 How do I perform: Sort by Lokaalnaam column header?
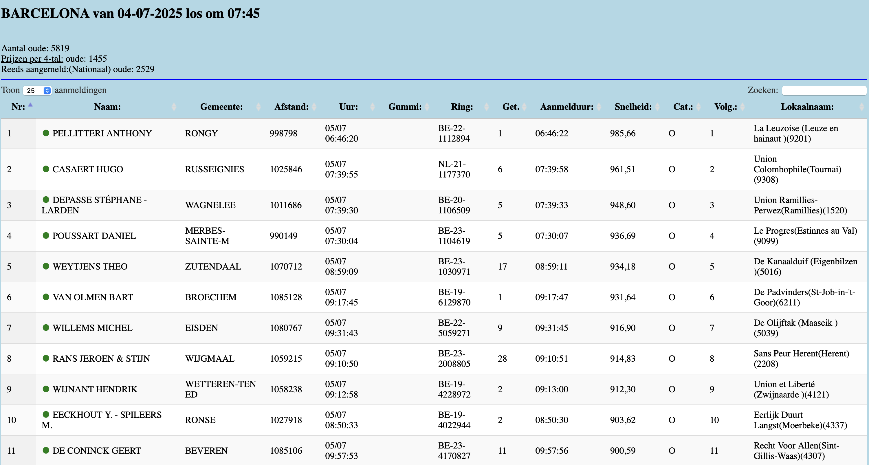[807, 107]
